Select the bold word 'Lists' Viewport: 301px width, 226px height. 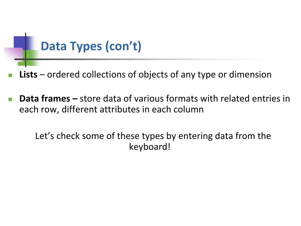pos(28,74)
